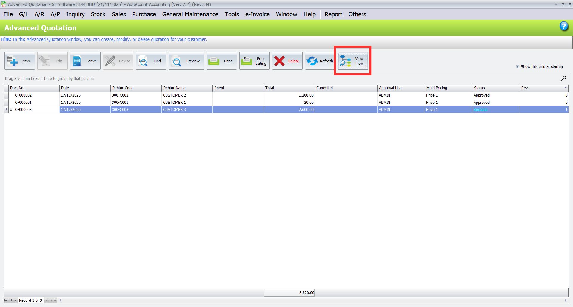Select the Find icon on the toolbar

tap(143, 61)
